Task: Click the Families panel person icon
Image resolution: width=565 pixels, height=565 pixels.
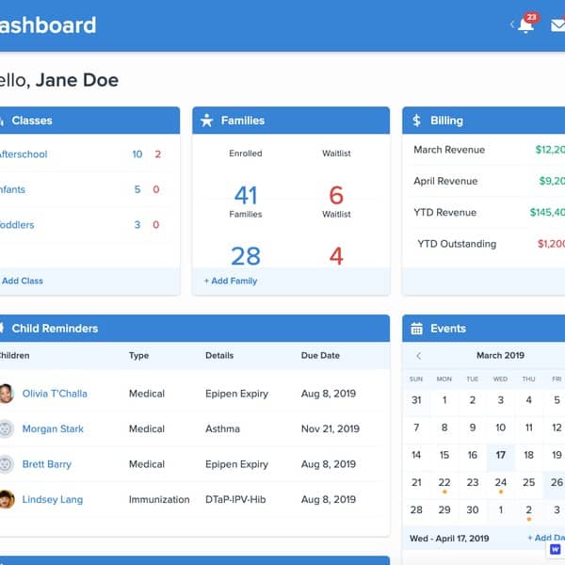Action: (207, 121)
